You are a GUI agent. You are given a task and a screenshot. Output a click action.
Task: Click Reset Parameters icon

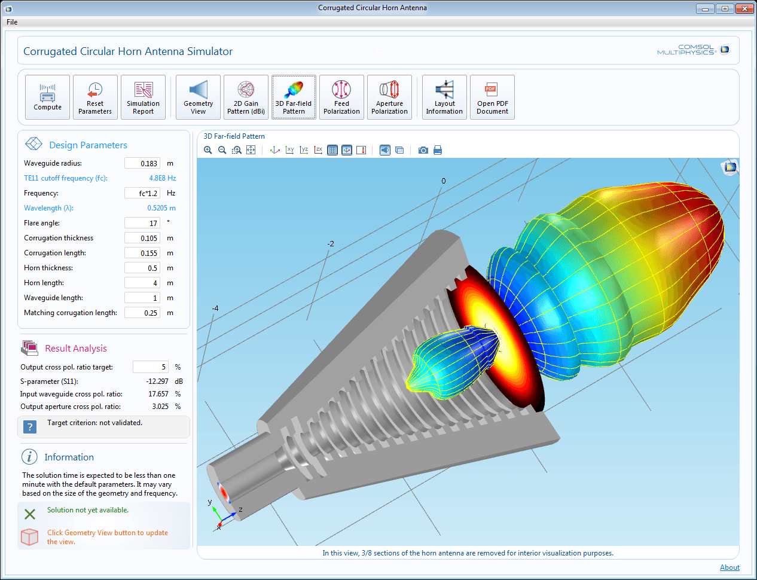point(95,97)
